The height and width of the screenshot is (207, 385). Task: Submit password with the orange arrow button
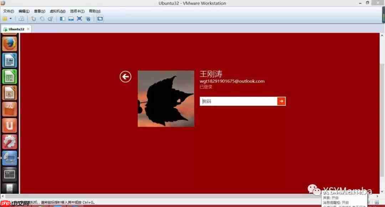point(281,101)
